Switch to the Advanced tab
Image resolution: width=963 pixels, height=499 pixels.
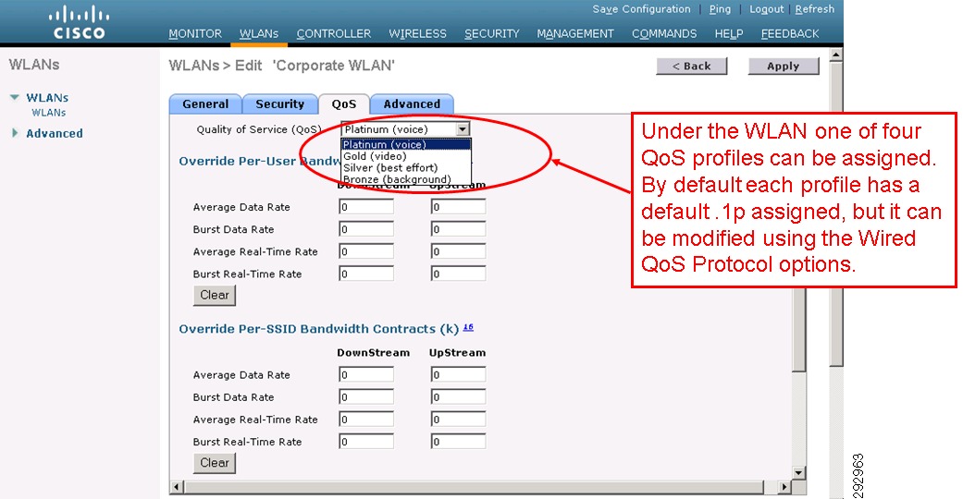click(412, 103)
